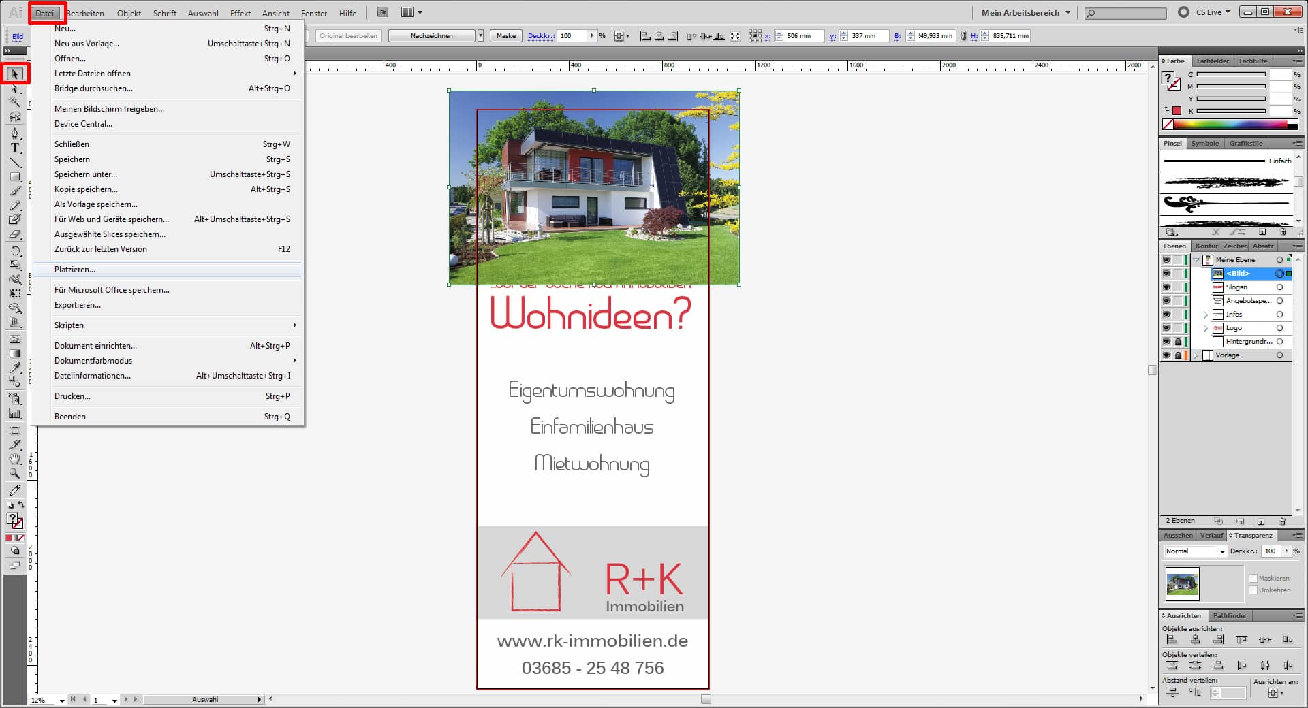This screenshot has height=708, width=1308.
Task: Switch to the Farbfelder tab
Action: 1213,61
